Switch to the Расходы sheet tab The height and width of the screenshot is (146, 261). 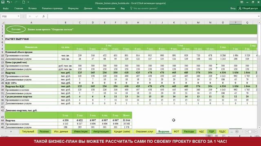(189, 131)
